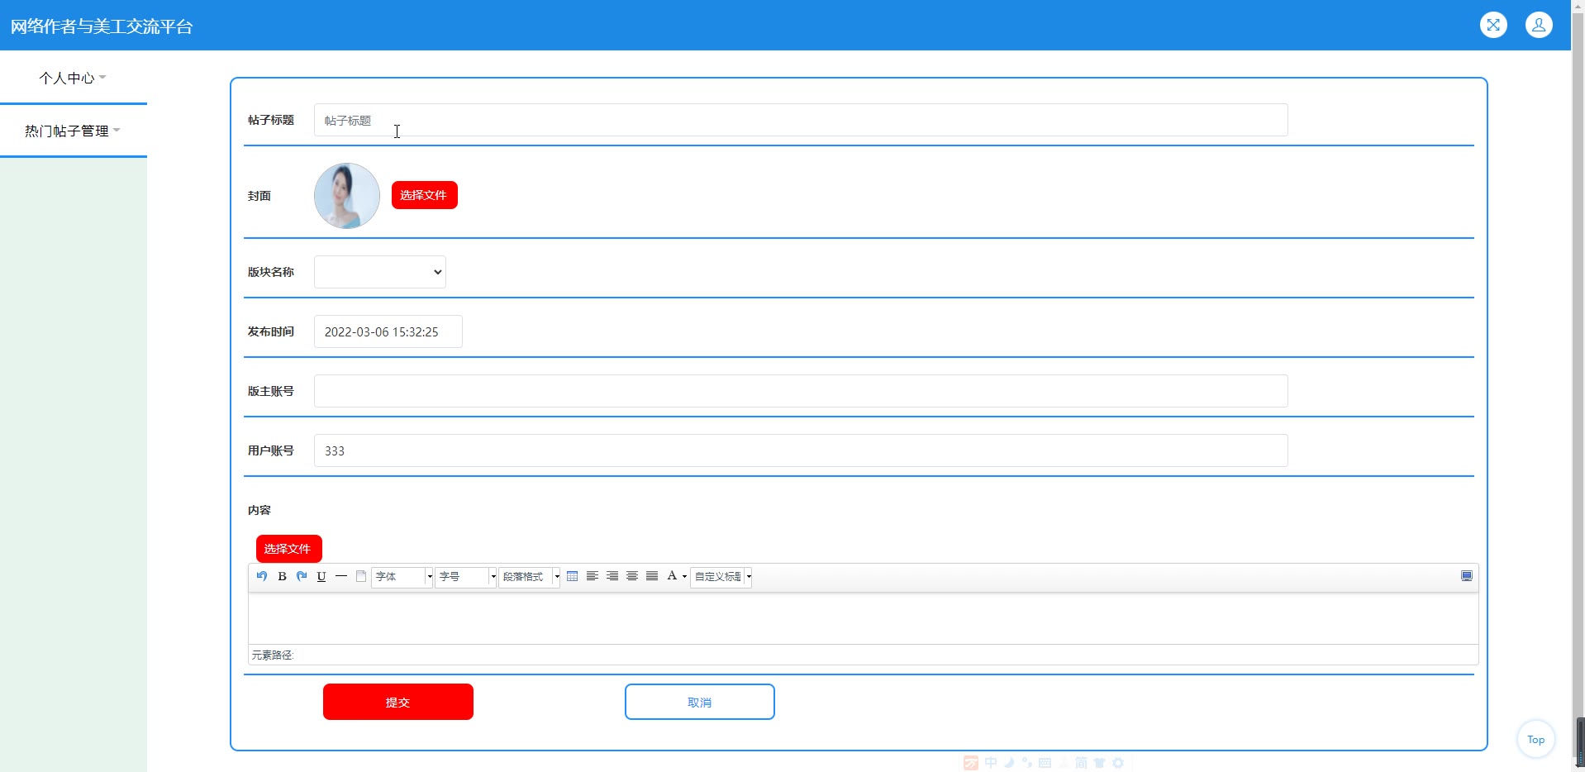Open the 字号 font size dropdown
The width and height of the screenshot is (1585, 772).
tap(466, 576)
